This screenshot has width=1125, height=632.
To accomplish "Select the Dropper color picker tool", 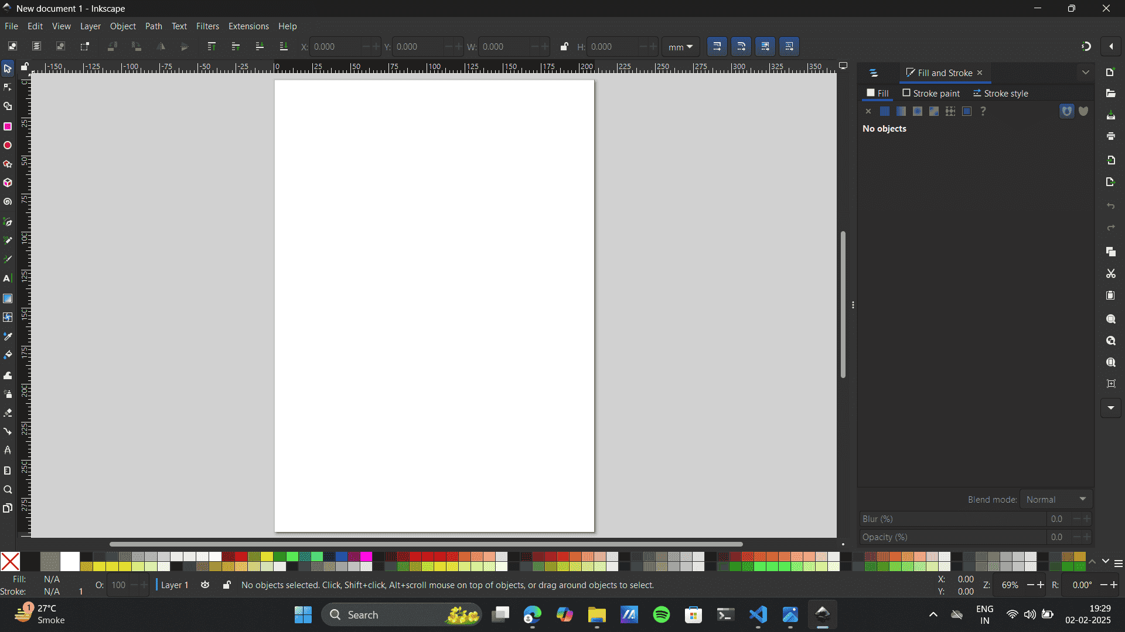I will point(8,336).
